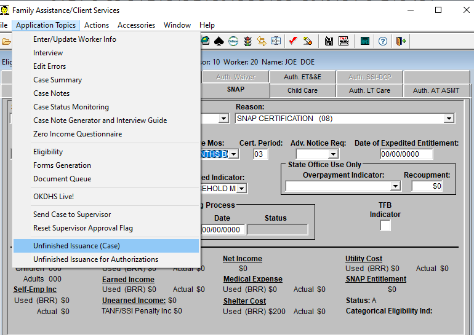Click the traffic light icon

click(x=247, y=41)
